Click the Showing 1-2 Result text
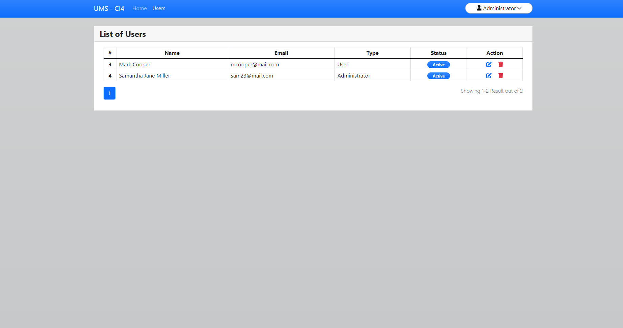 tap(492, 91)
